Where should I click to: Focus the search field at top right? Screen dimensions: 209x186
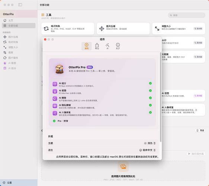(x=187, y=15)
